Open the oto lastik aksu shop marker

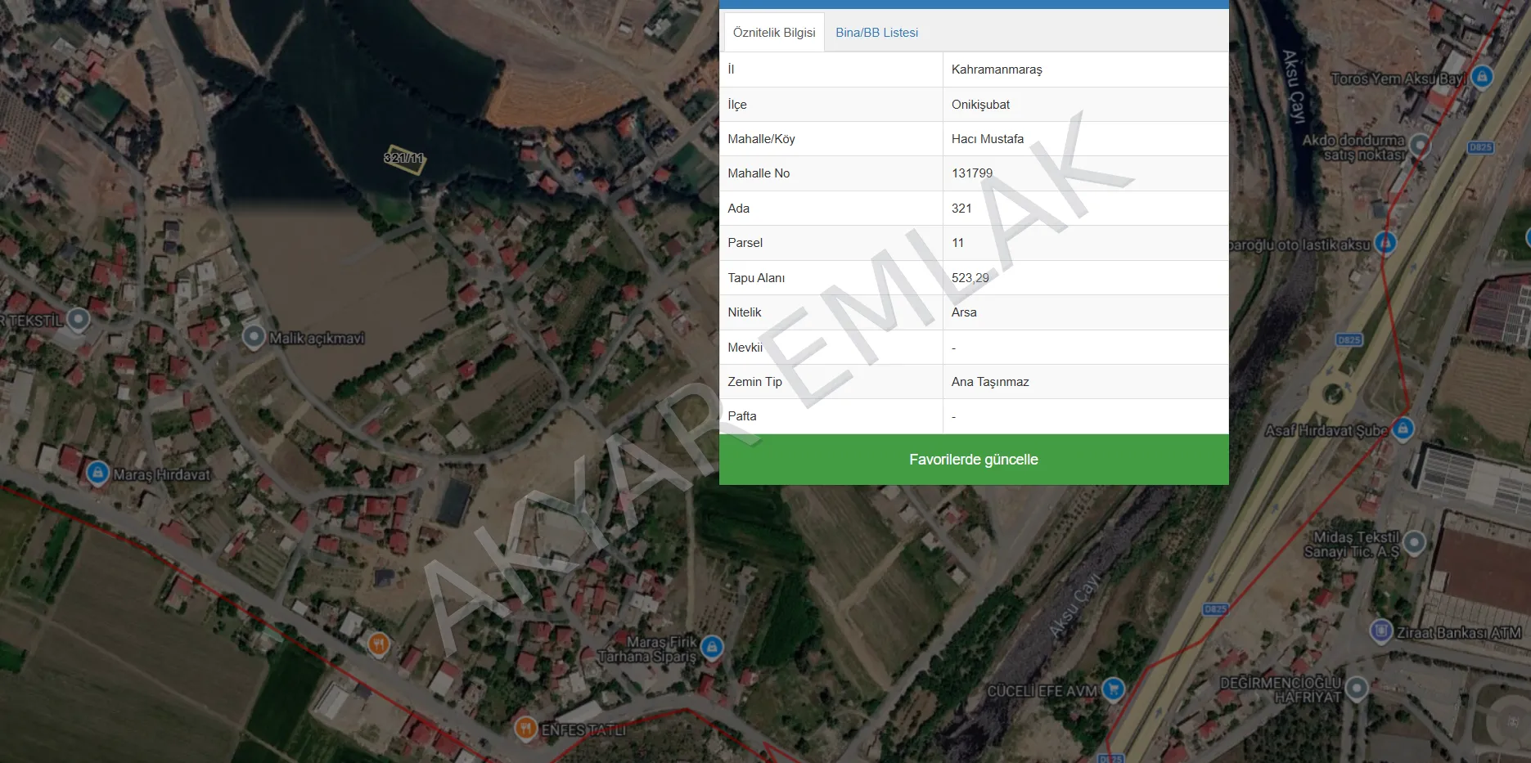pyautogui.click(x=1385, y=242)
